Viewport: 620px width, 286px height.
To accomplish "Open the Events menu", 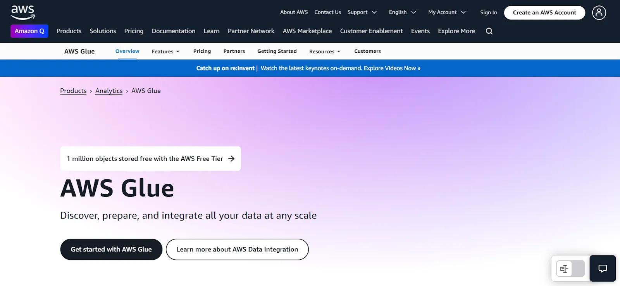I will coord(420,31).
